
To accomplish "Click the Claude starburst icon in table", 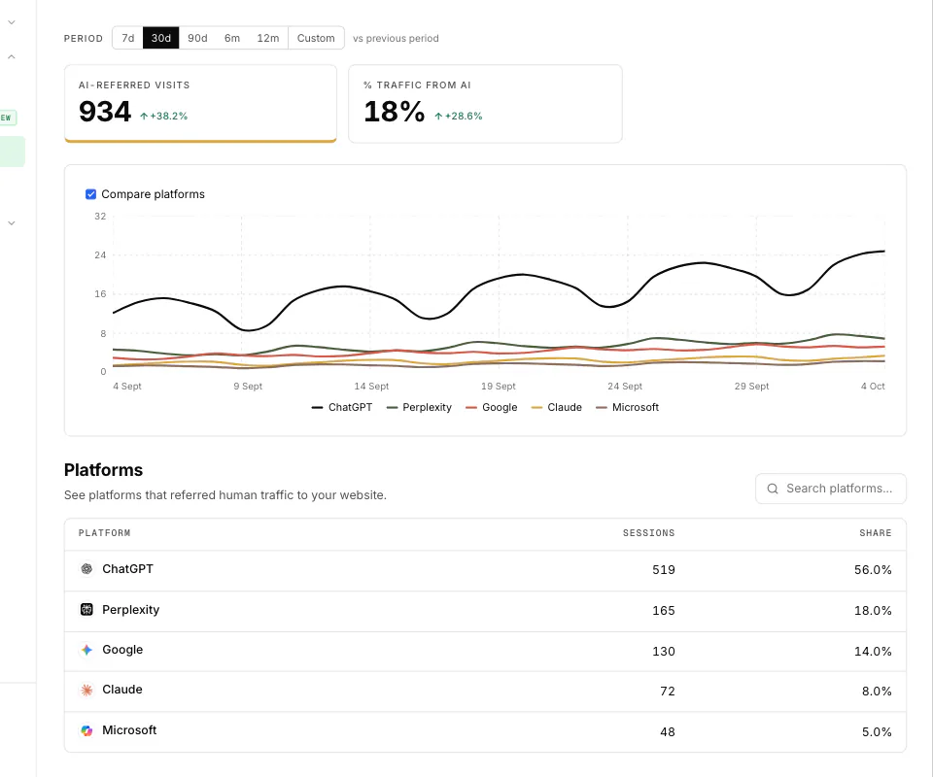I will click(86, 690).
